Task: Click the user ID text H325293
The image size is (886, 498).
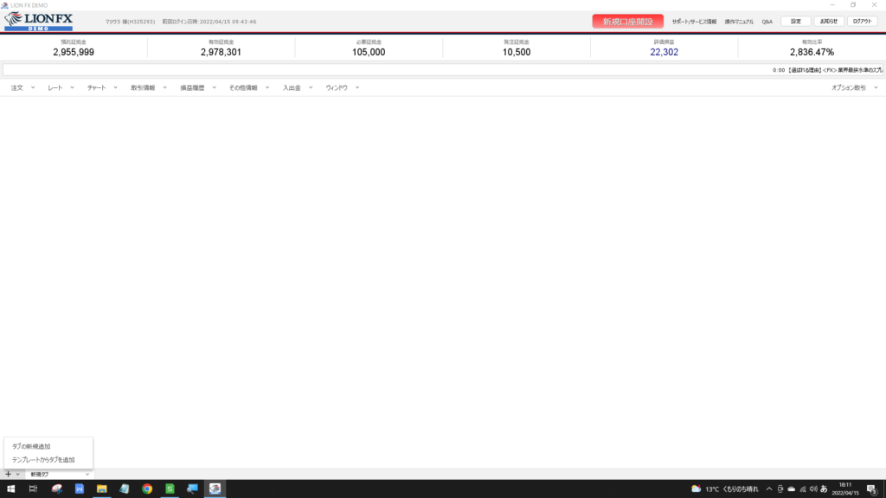Action: pyautogui.click(x=141, y=22)
